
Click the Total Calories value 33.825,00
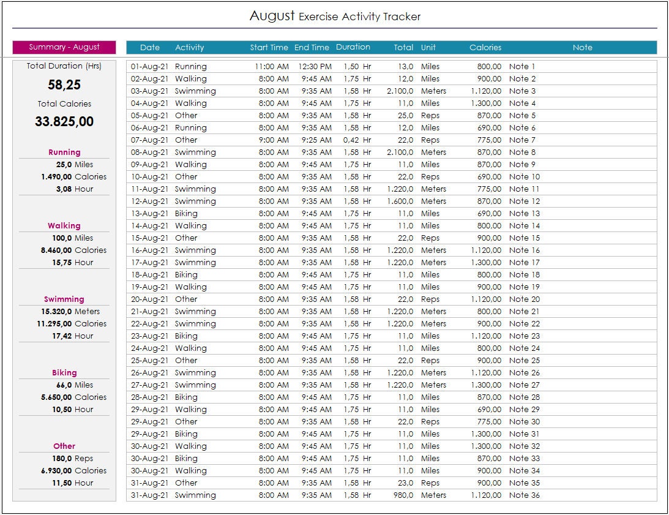[64, 122]
